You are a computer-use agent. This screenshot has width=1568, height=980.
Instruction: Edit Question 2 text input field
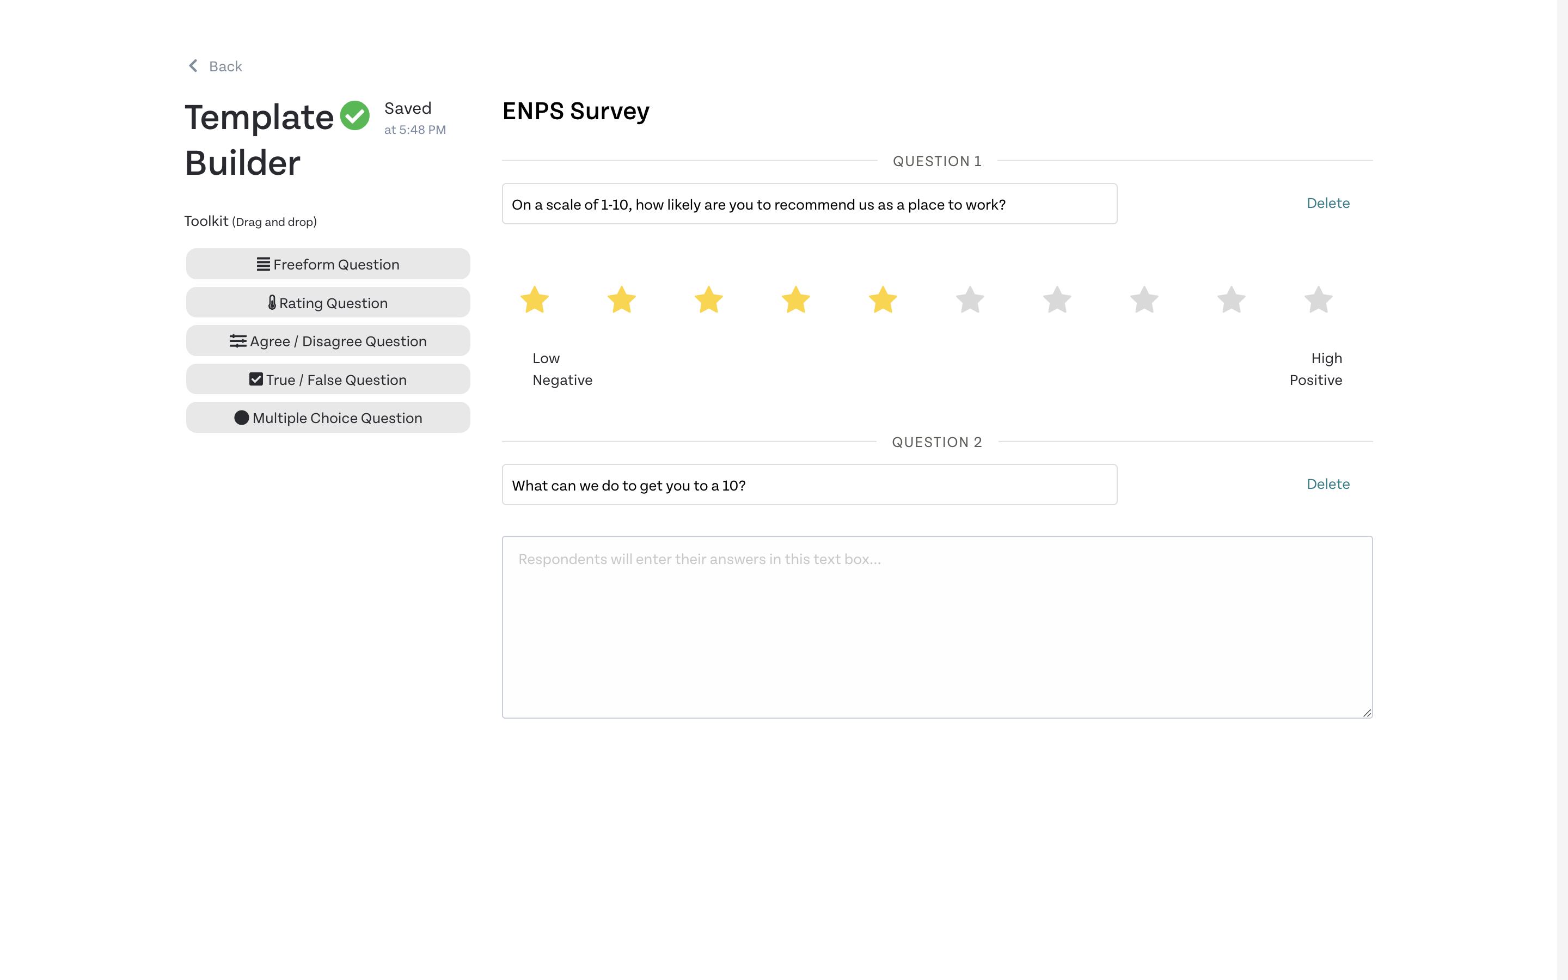pos(810,485)
